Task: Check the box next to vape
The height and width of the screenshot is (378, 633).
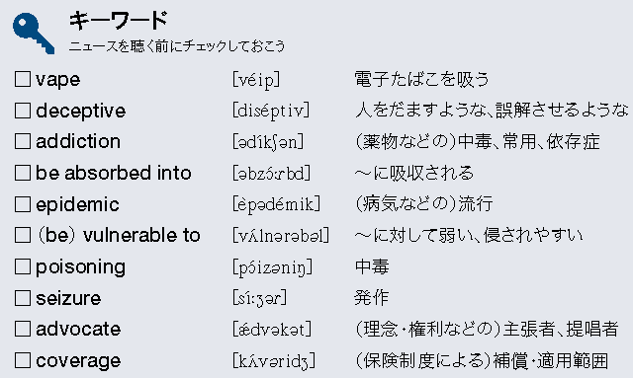Action: click(23, 79)
